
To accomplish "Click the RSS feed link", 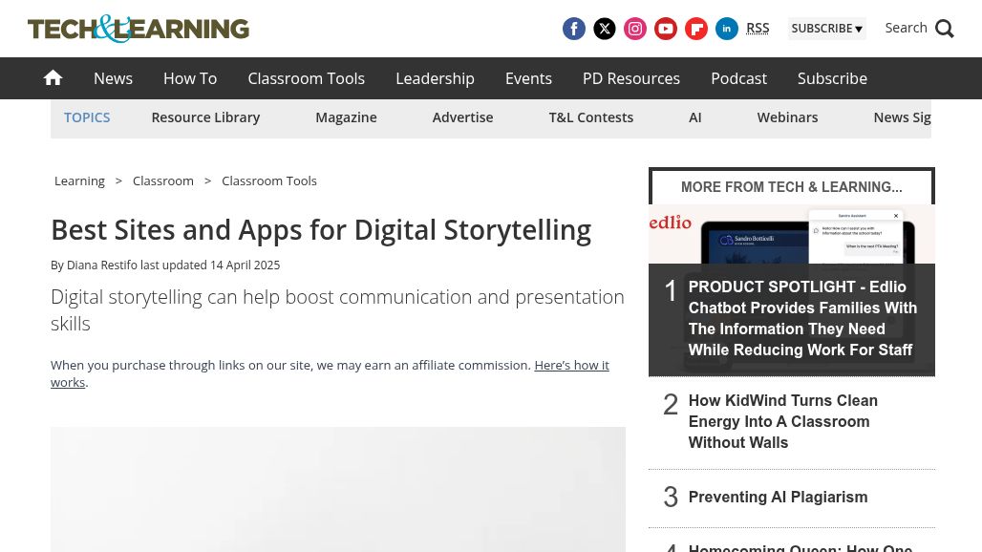I will [x=758, y=29].
